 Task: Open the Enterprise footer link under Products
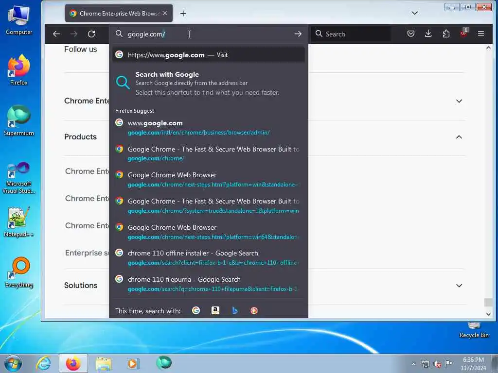click(x=87, y=253)
